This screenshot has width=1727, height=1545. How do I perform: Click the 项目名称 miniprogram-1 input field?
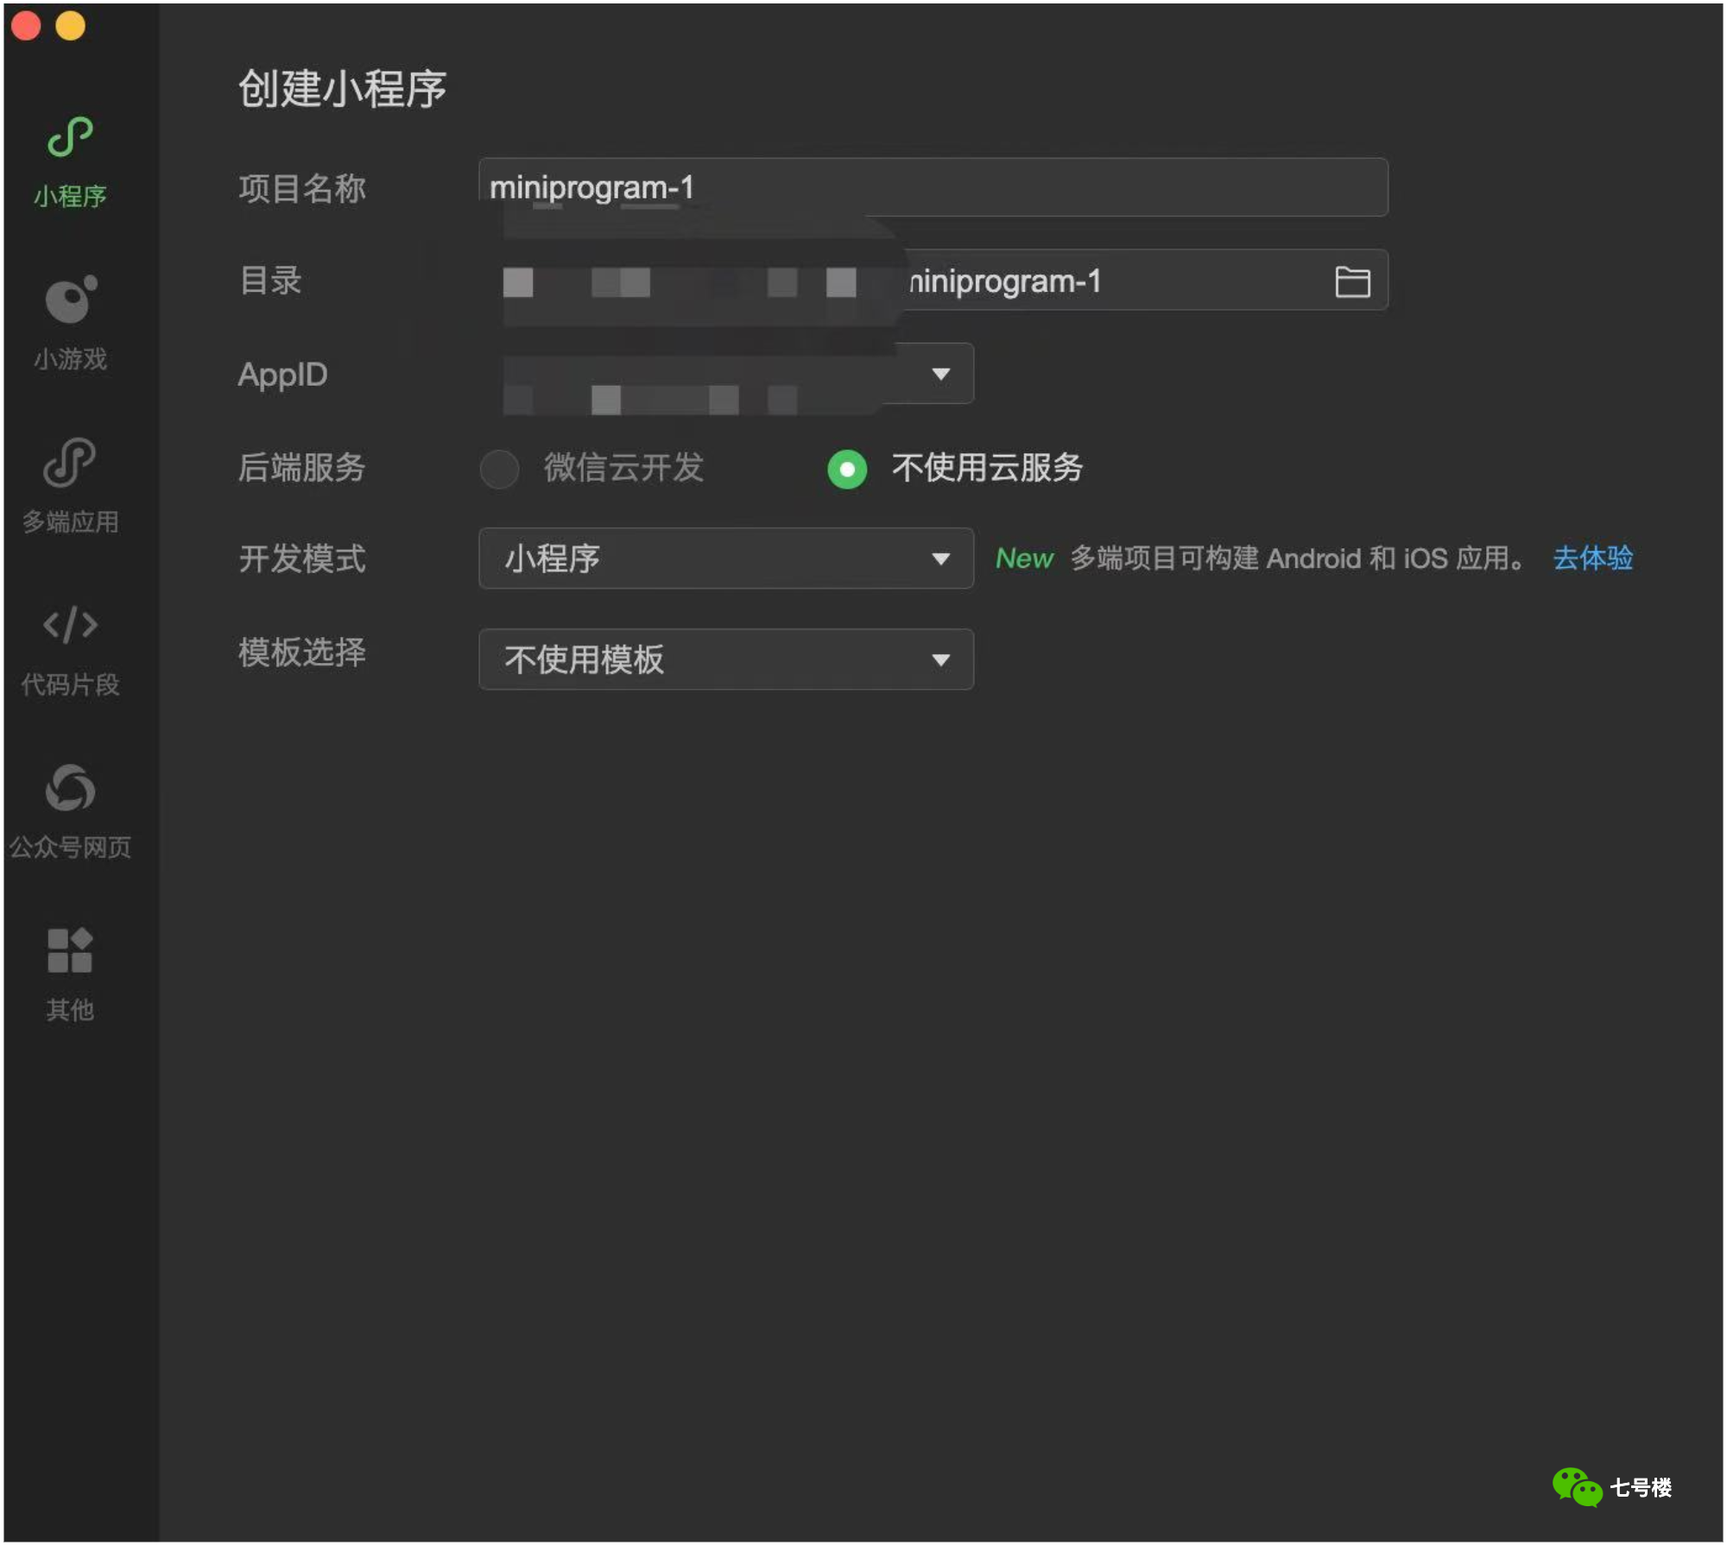click(x=934, y=187)
